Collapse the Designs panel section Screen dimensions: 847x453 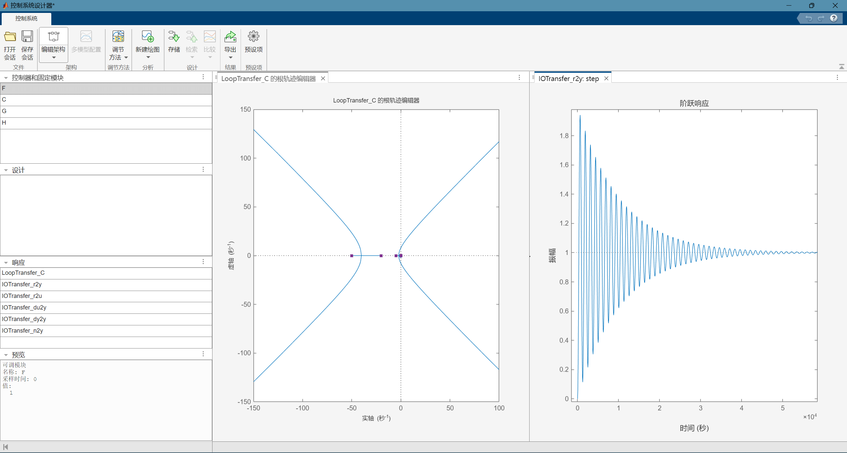point(6,170)
